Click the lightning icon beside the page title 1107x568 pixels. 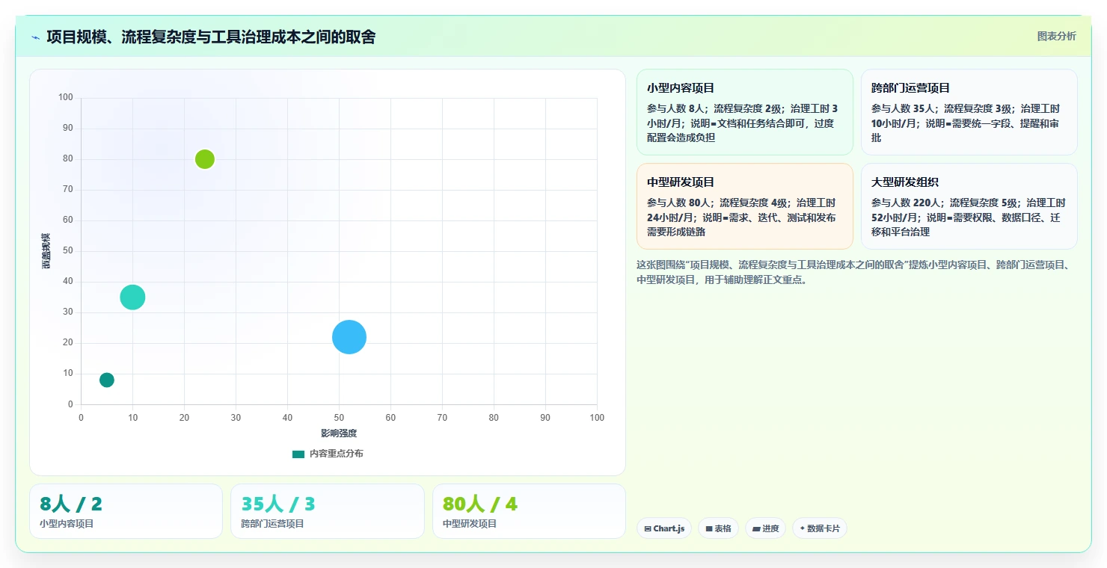coord(36,37)
